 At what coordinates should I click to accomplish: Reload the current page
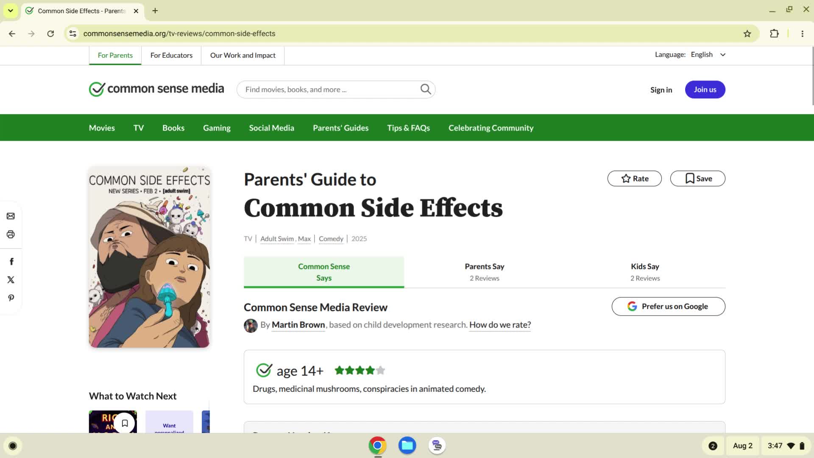click(x=50, y=34)
